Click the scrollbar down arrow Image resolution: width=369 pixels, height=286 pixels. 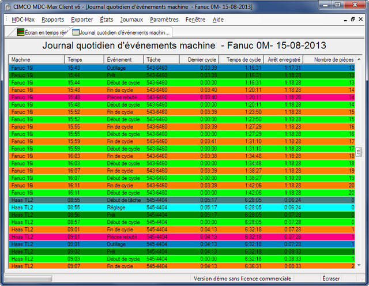[x=359, y=265]
